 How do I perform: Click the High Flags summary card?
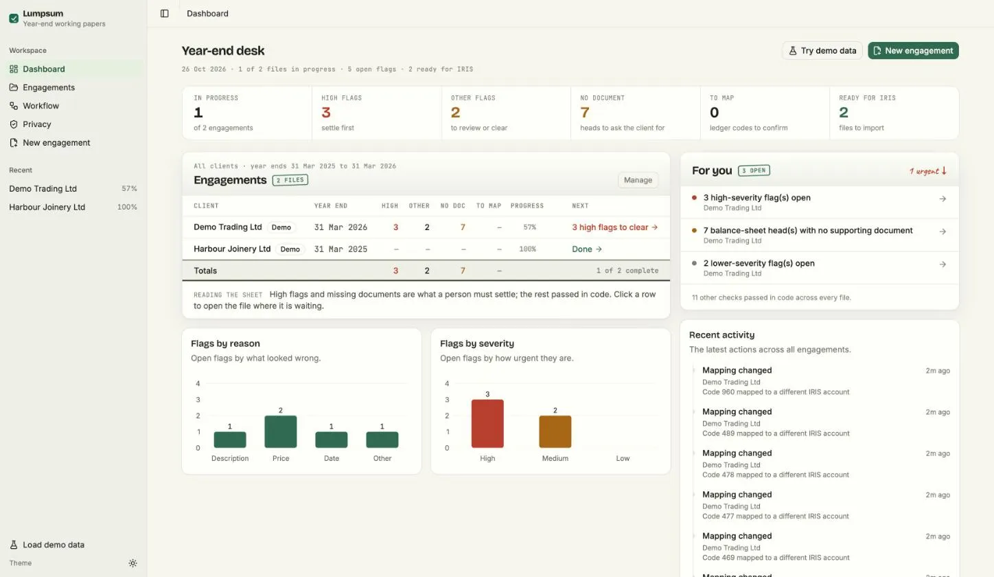point(376,113)
